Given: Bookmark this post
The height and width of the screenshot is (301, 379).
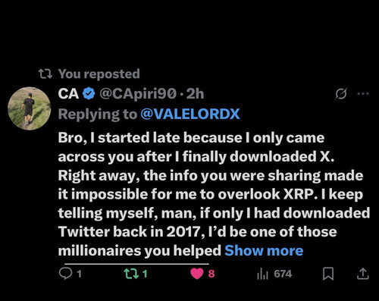Looking at the screenshot, I should point(328,274).
